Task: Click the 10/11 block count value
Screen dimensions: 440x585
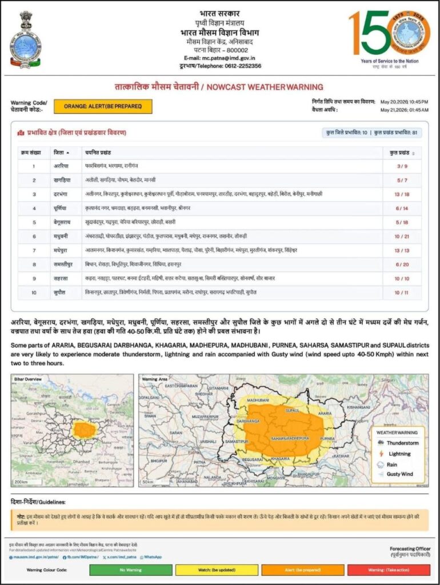Action: 402,293
